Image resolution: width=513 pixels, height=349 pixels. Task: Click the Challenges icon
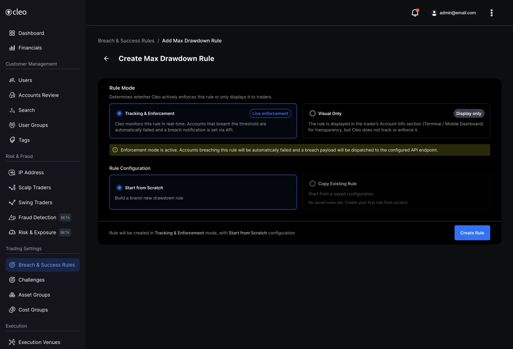pyautogui.click(x=12, y=280)
